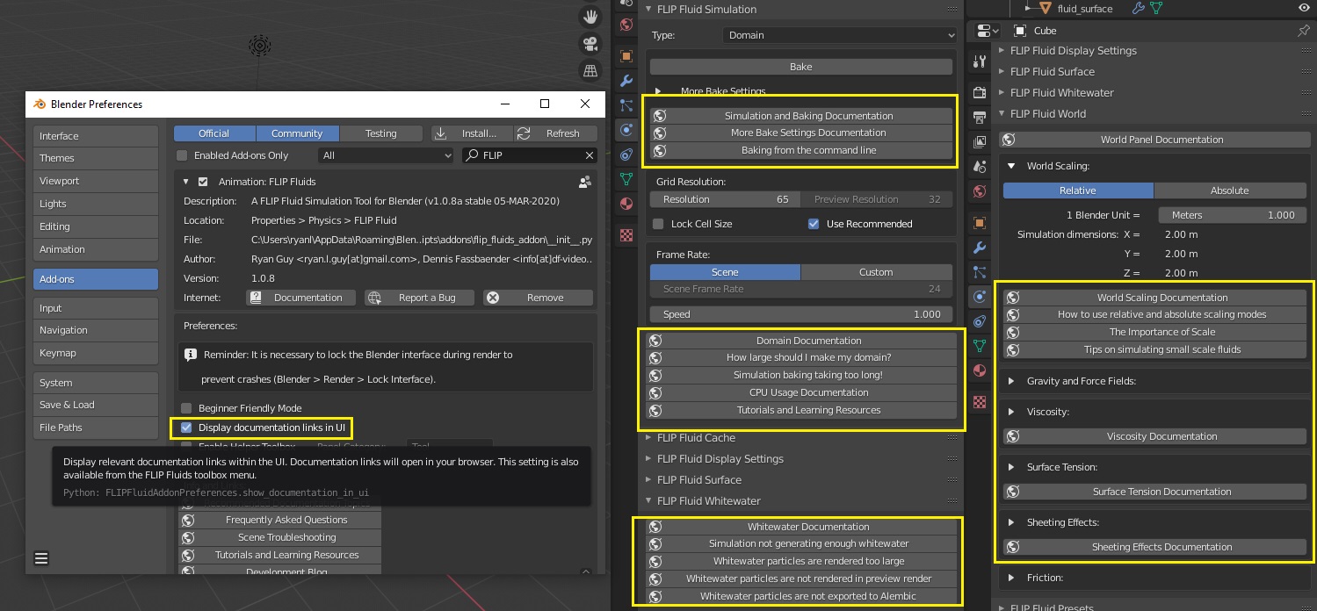Image resolution: width=1317 pixels, height=611 pixels.
Task: Expand Gravity and Force Fields section
Action: [1011, 381]
